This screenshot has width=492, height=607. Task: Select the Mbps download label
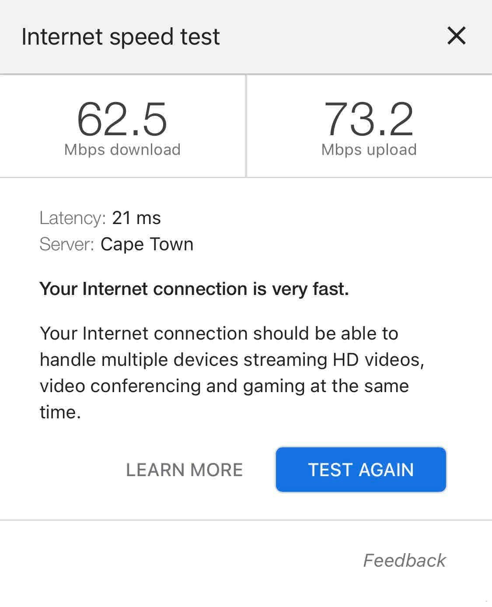point(122,150)
